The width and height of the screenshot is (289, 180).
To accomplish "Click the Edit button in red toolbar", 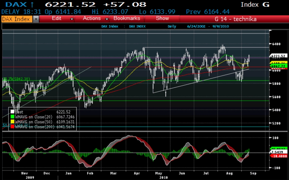I will point(56,18).
